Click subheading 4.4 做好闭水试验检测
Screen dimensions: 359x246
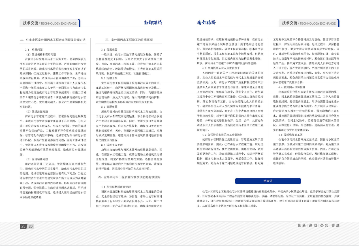point(292,87)
